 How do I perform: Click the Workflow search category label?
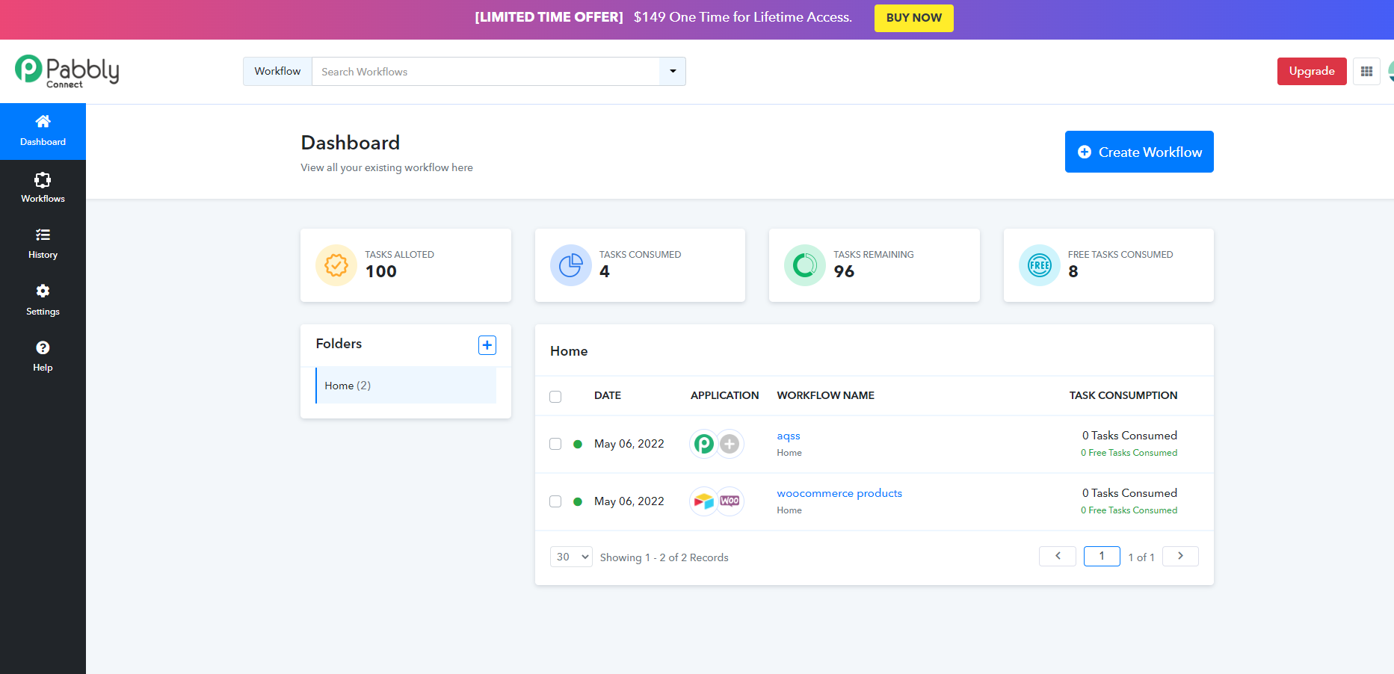coord(277,72)
